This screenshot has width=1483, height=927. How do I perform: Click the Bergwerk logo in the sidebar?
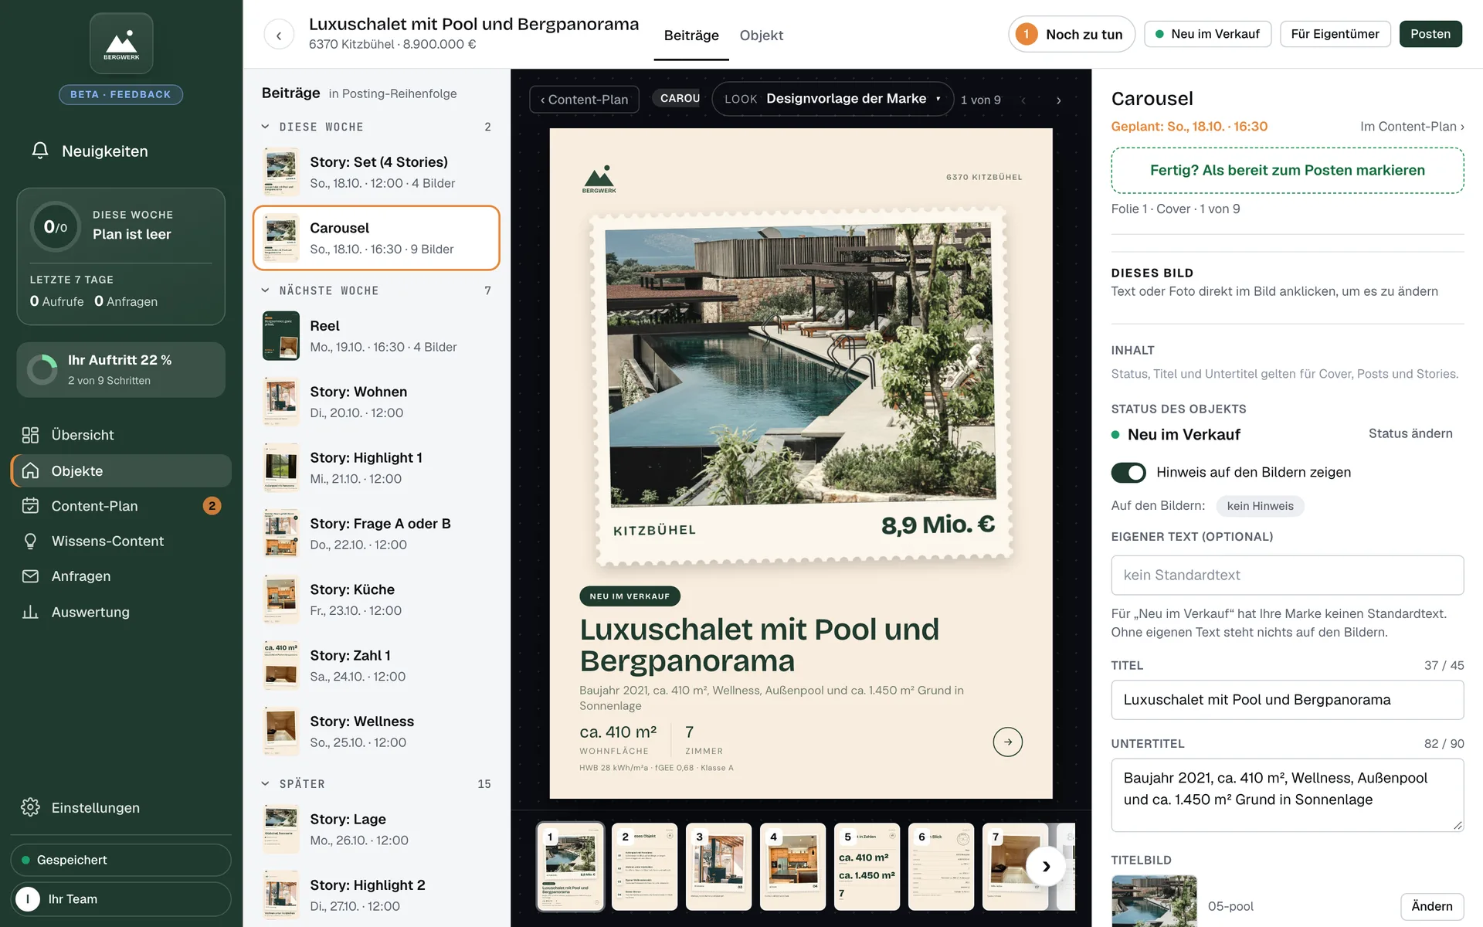click(121, 43)
